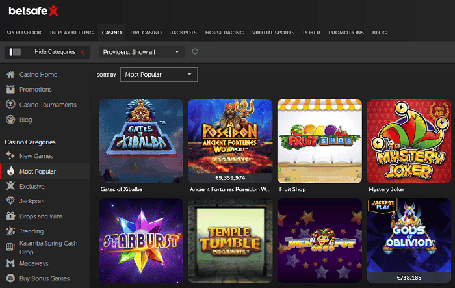Open Kalamba Spring Cash Drop link

tap(49, 247)
